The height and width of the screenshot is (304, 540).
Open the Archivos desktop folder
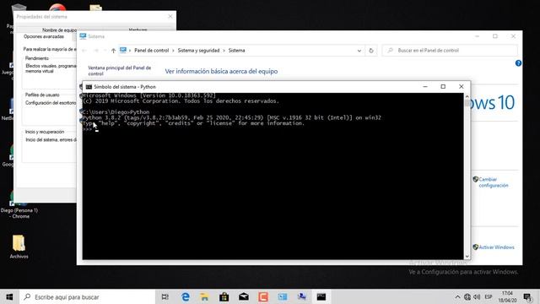pos(19,247)
